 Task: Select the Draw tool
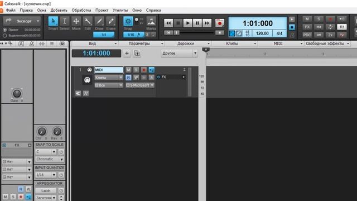click(x=99, y=21)
